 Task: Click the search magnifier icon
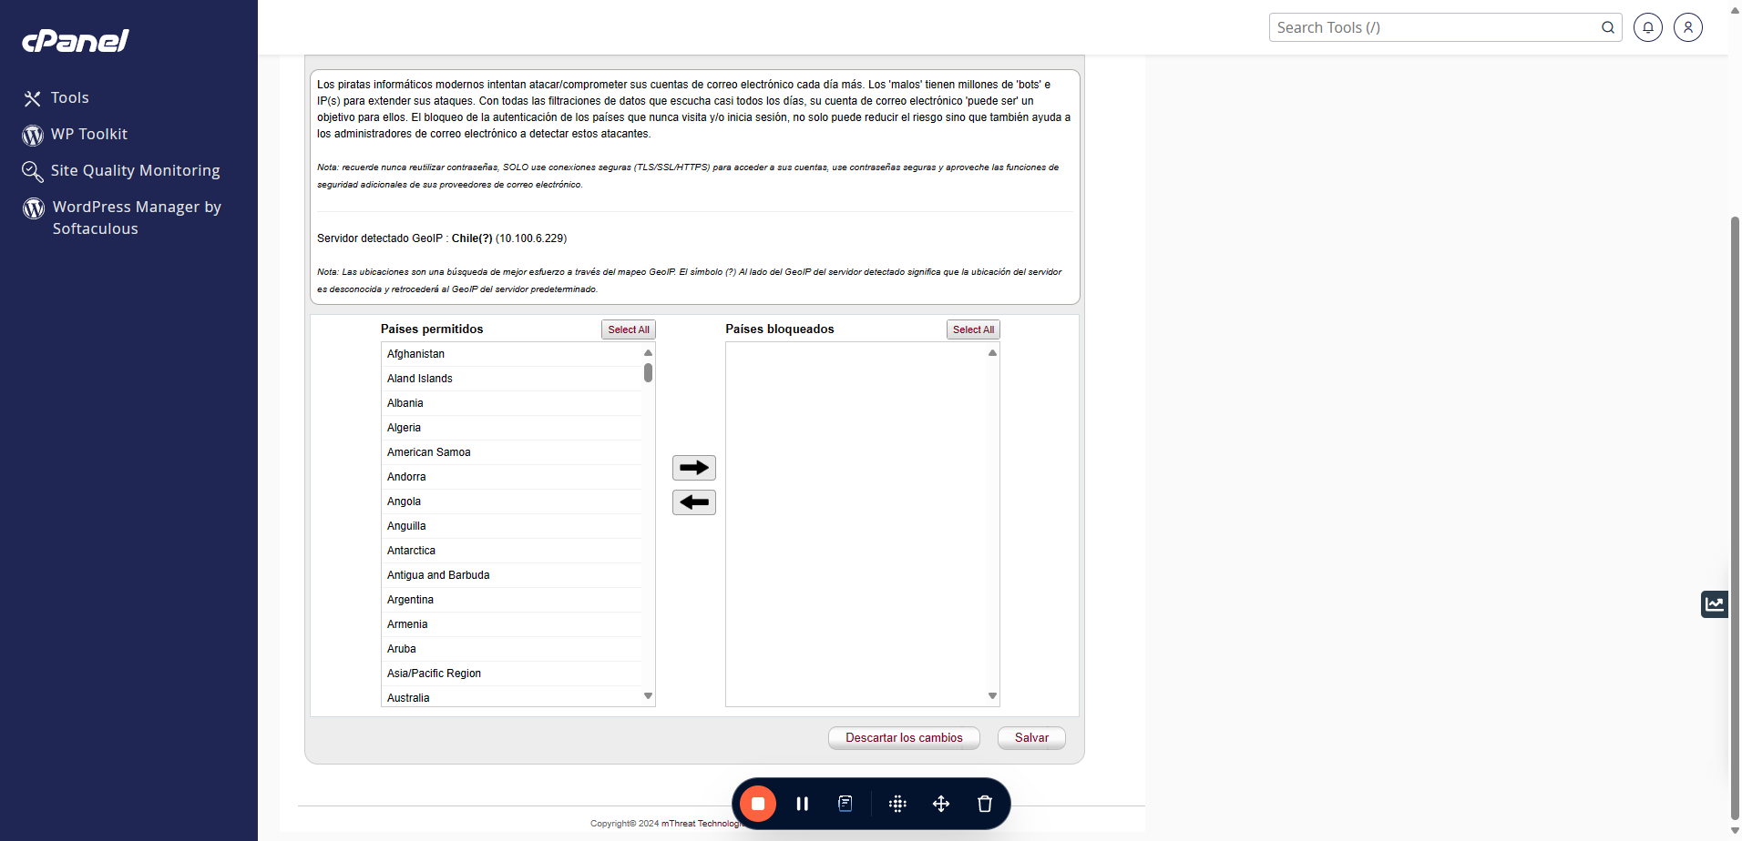[1608, 27]
